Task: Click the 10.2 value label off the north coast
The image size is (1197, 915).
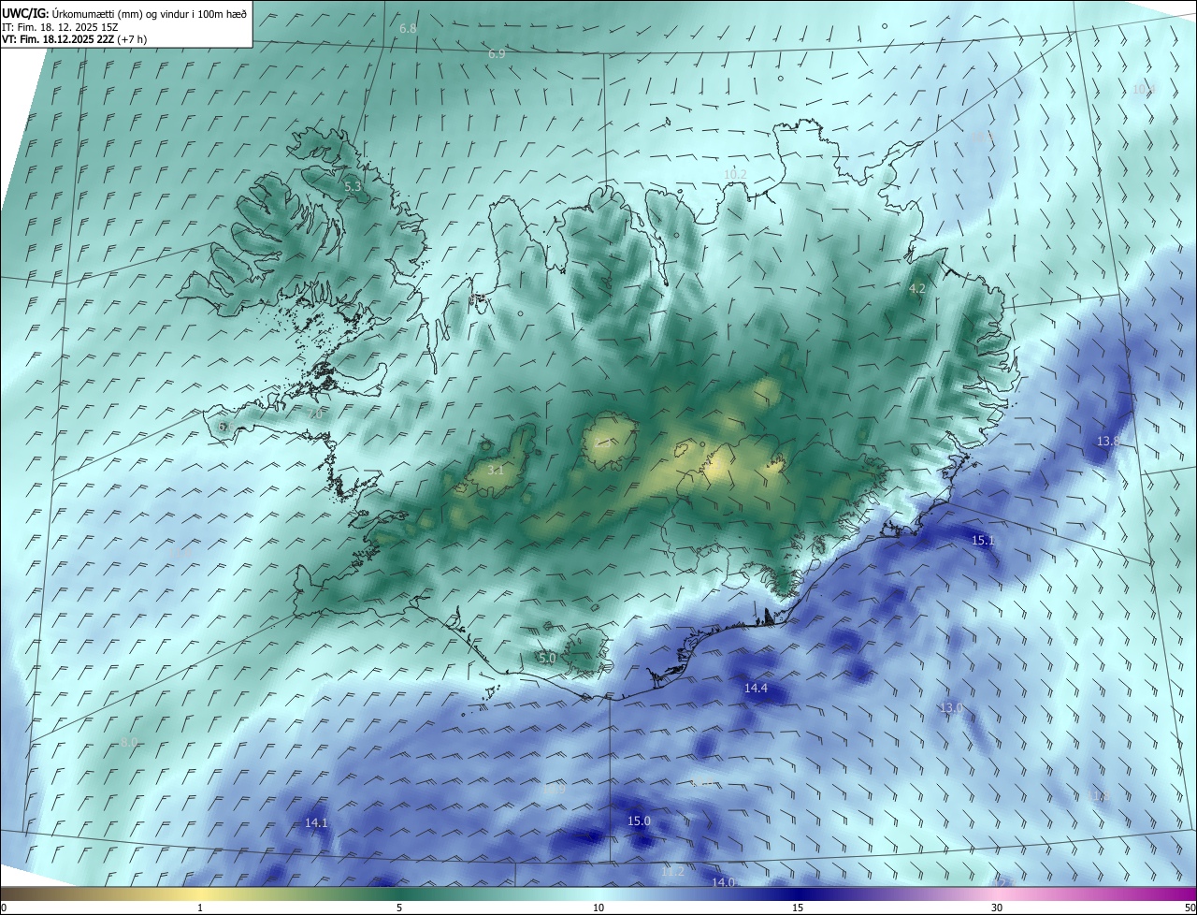Action: pyautogui.click(x=735, y=174)
